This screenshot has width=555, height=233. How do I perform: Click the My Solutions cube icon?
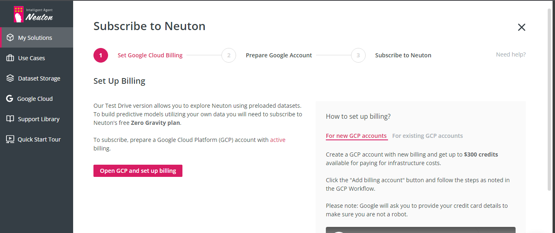tap(10, 38)
